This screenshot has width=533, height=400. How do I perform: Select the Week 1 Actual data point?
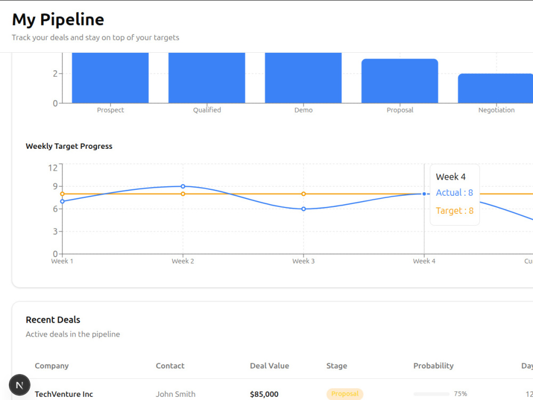pos(62,202)
